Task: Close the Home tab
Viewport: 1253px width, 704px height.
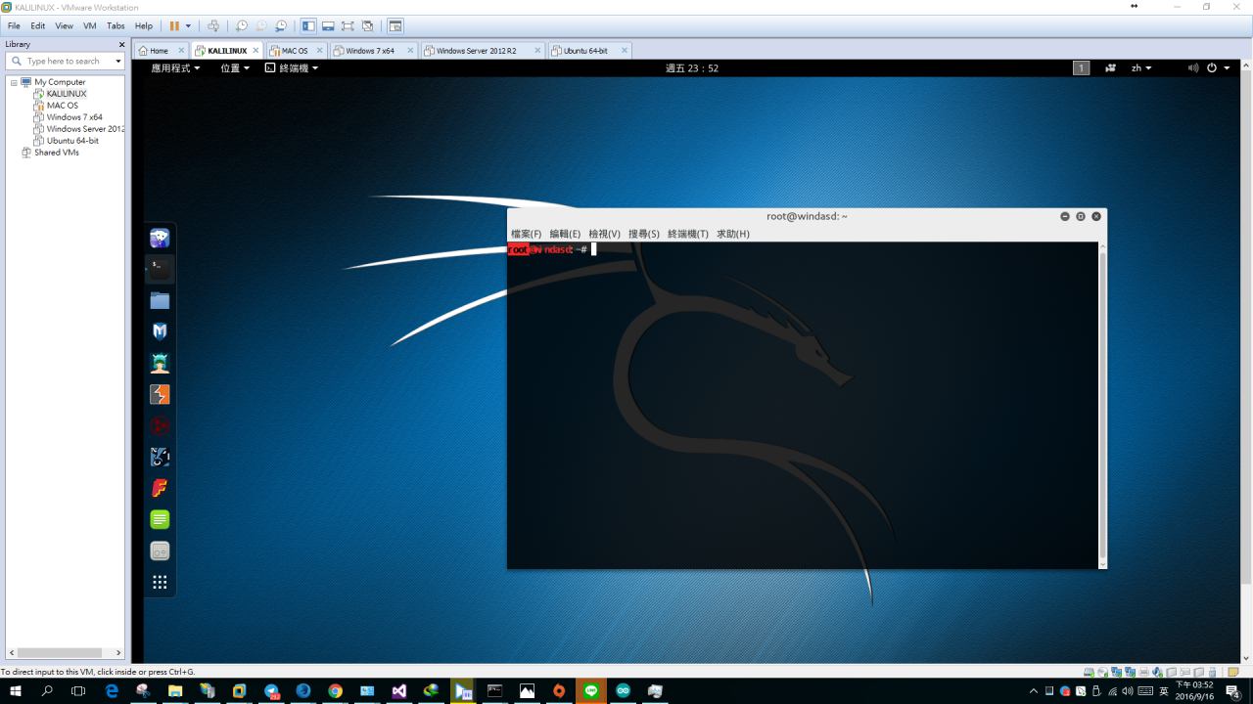Action: pos(181,51)
